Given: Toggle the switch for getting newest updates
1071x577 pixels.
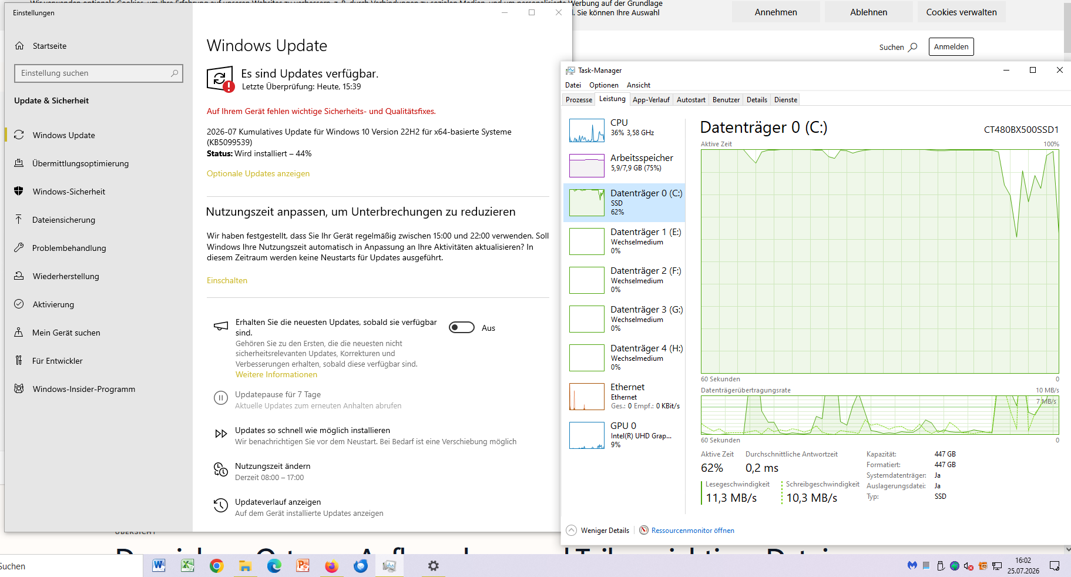Looking at the screenshot, I should [x=462, y=327].
